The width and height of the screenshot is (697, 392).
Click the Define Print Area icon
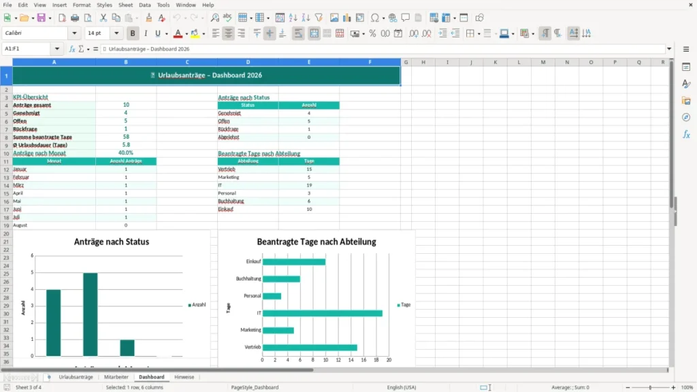click(x=434, y=18)
